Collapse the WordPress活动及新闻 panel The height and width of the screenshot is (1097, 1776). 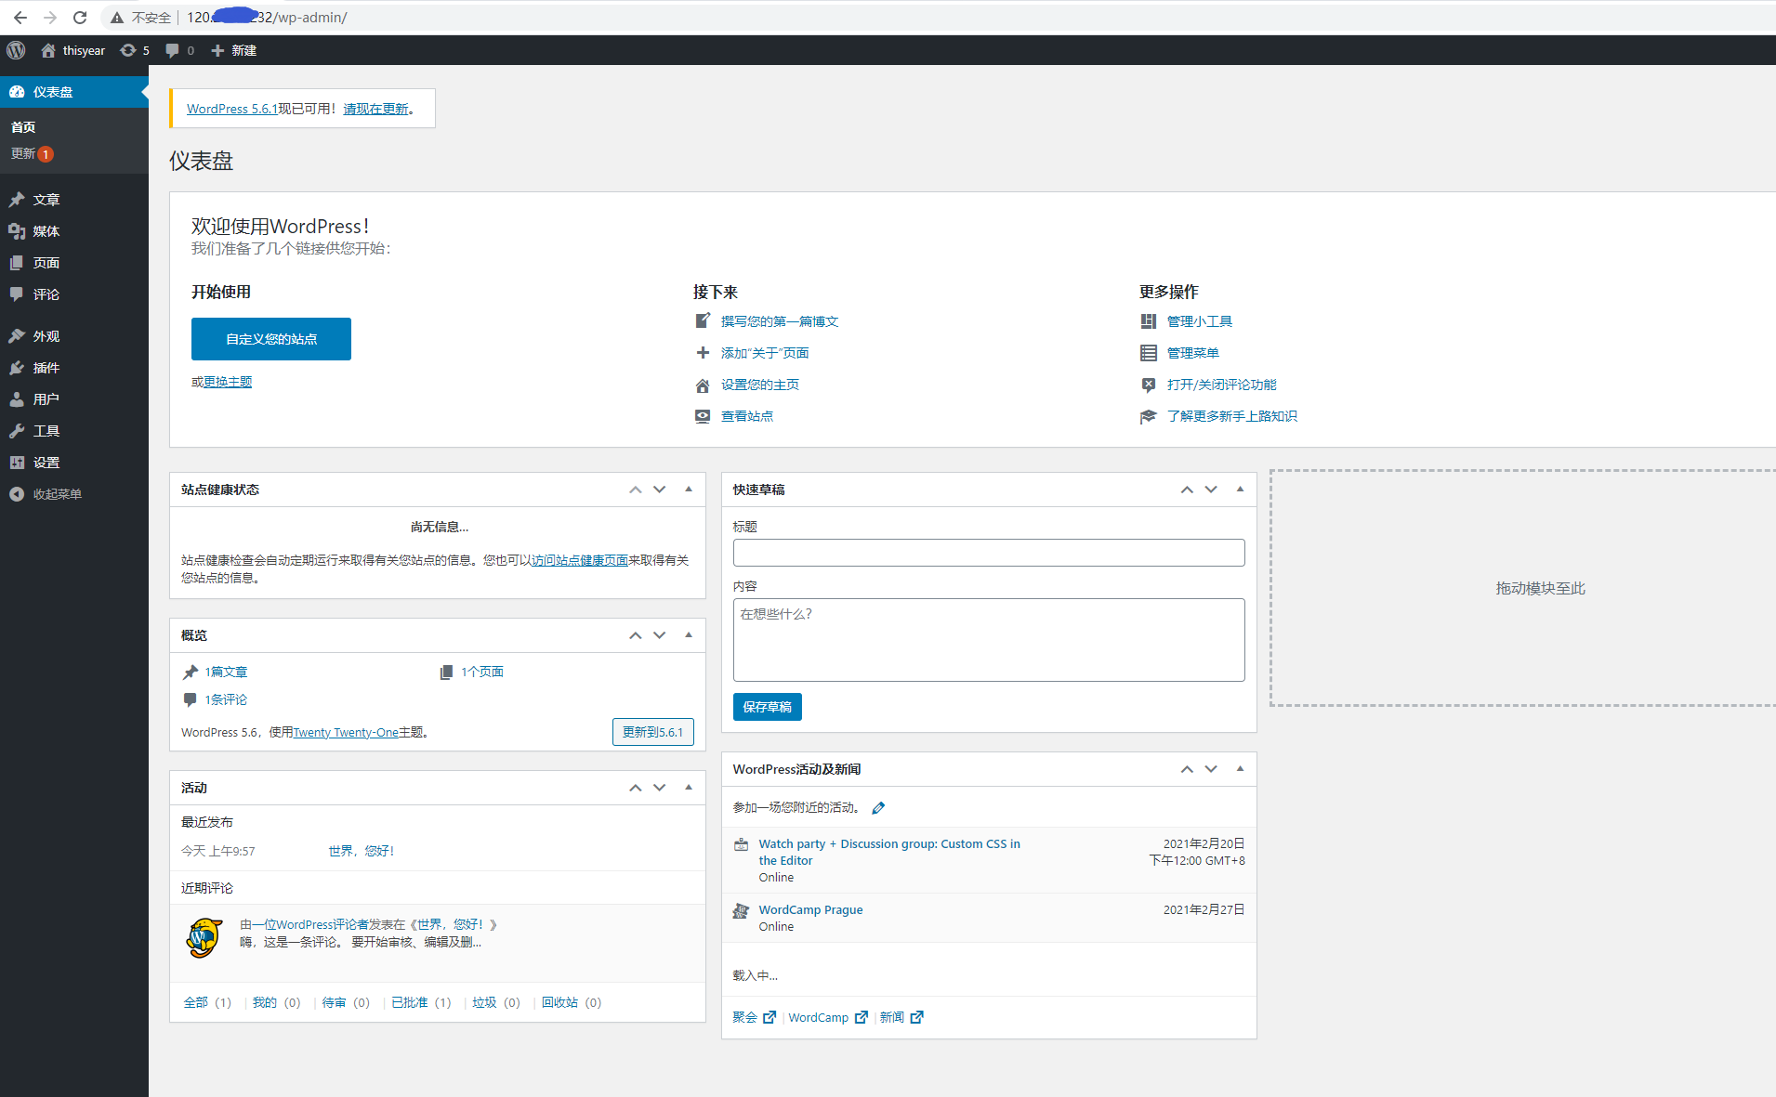[x=1240, y=769]
